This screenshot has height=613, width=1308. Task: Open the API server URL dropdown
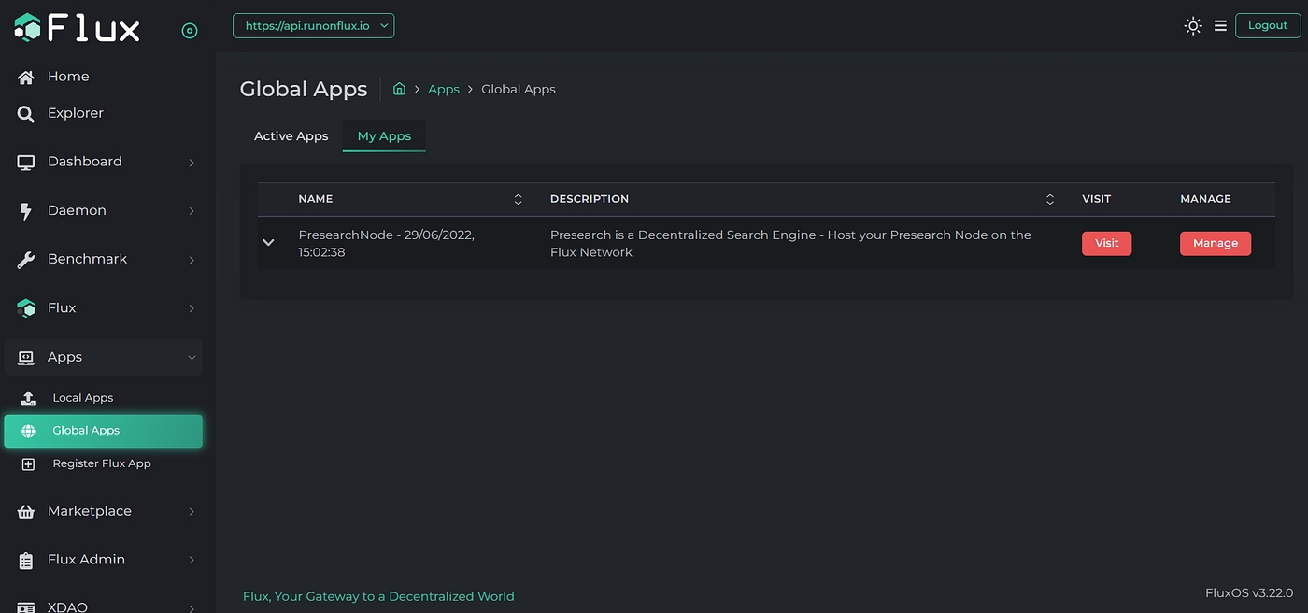[x=313, y=26]
